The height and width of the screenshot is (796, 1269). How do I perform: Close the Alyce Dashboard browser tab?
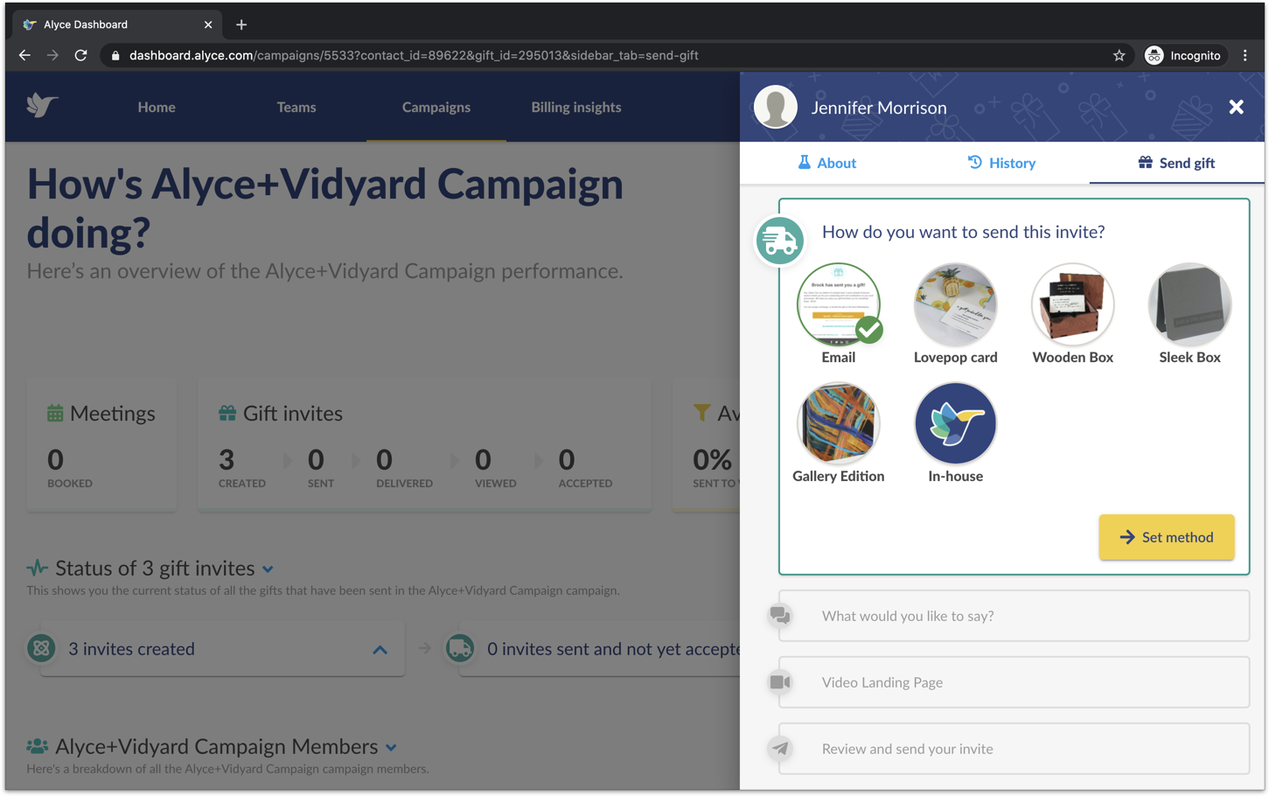[x=208, y=24]
